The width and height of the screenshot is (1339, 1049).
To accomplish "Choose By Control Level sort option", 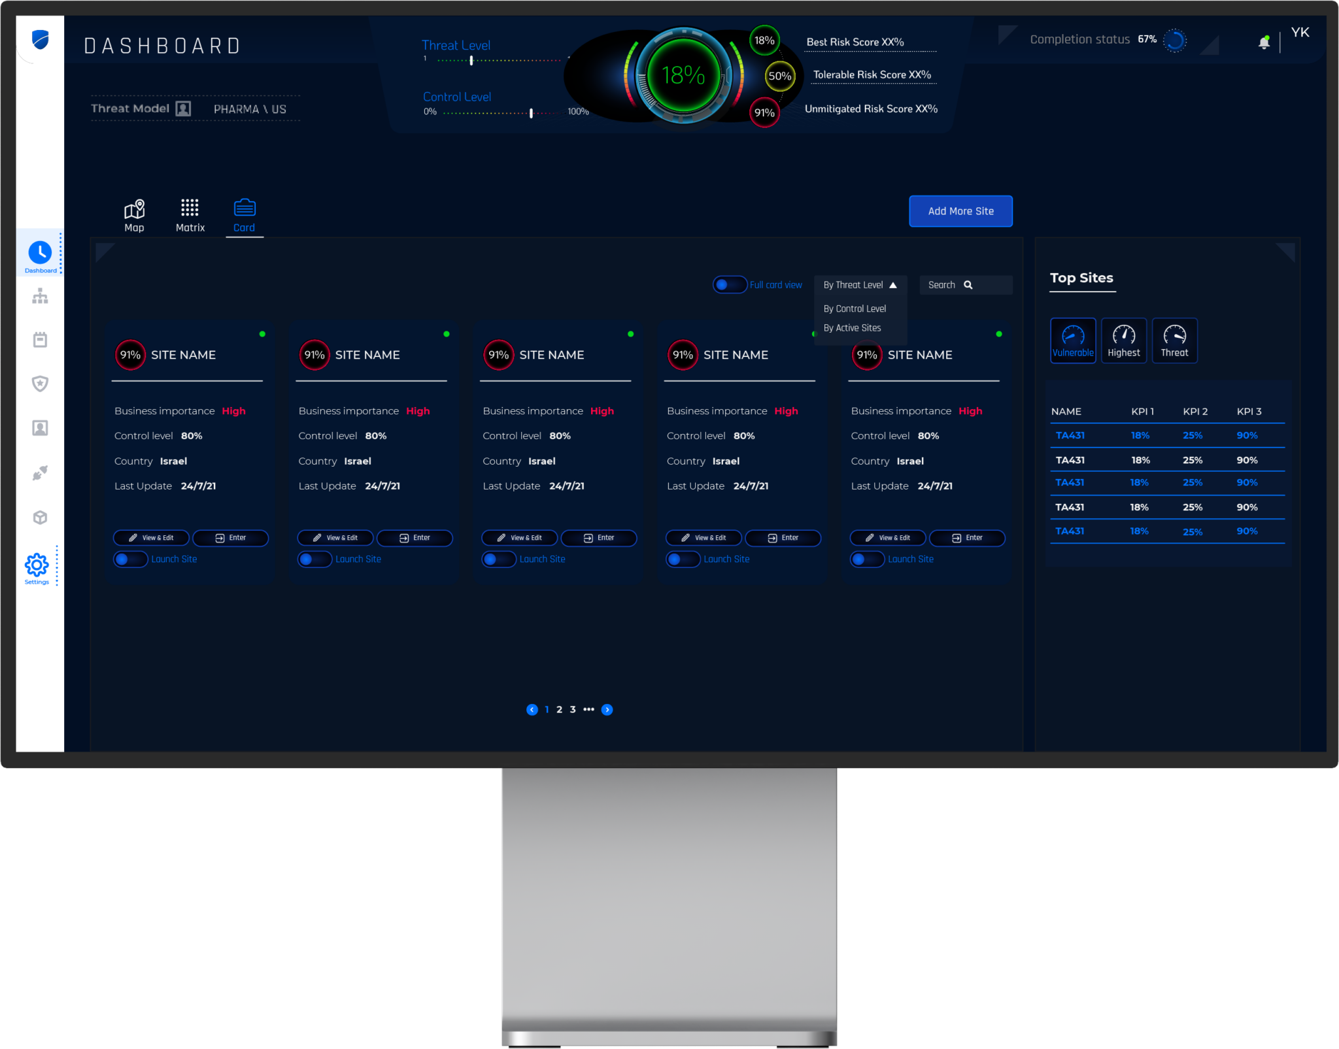I will 855,308.
